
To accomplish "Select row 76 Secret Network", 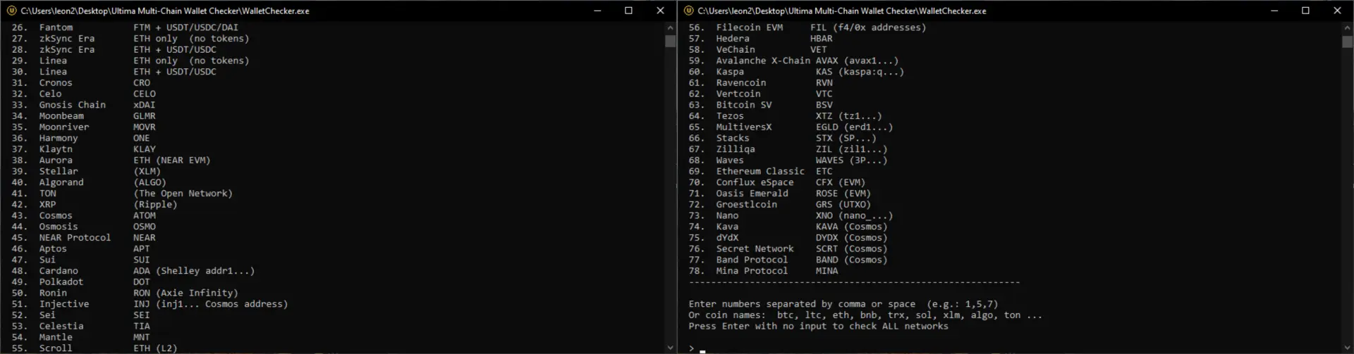I will (x=788, y=248).
